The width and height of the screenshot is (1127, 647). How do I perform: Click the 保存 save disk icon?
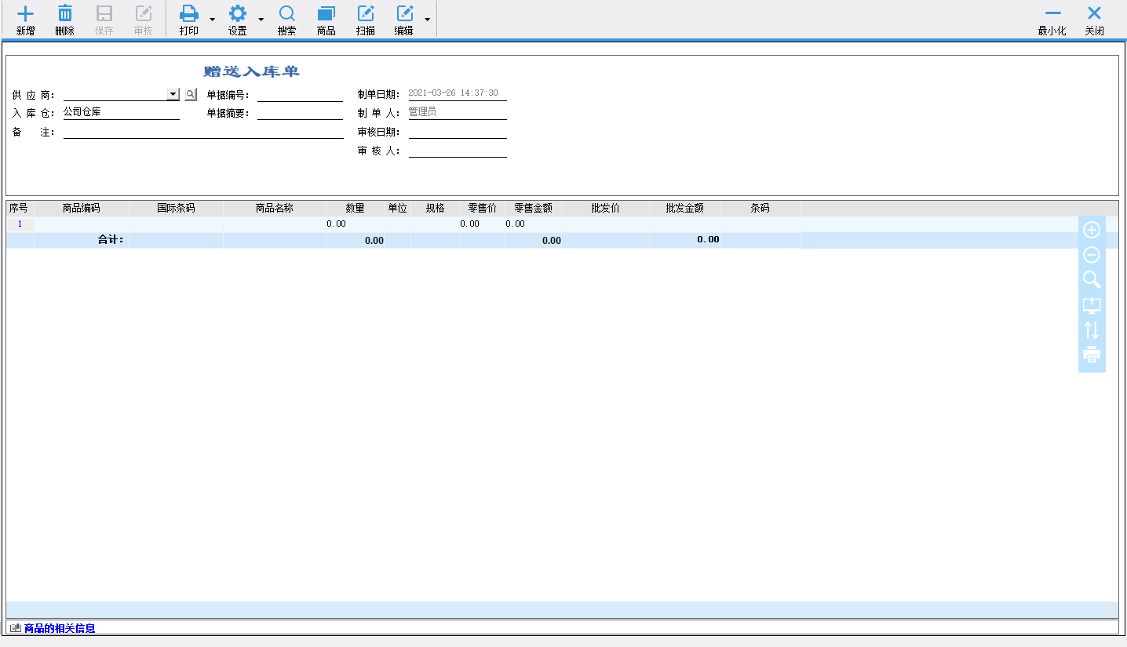click(x=104, y=13)
